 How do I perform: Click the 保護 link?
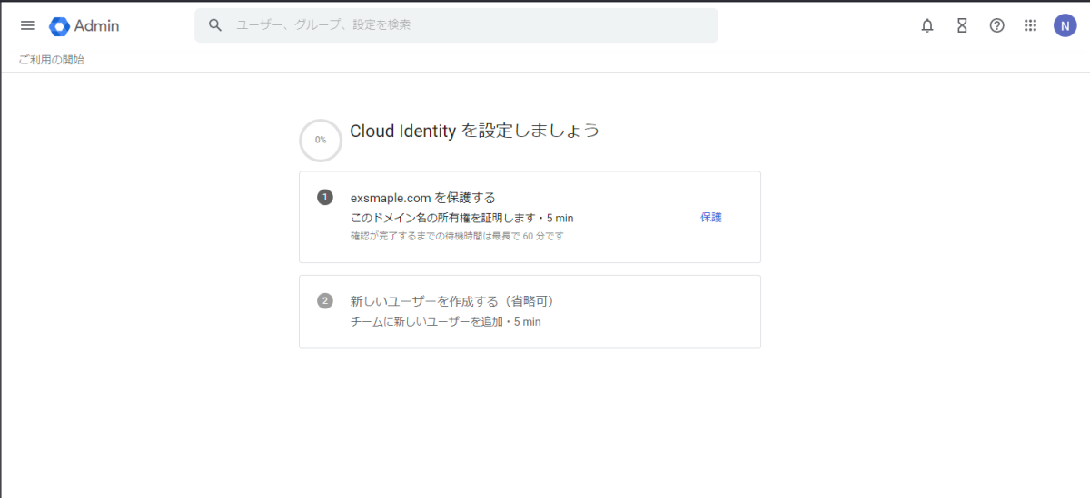711,218
